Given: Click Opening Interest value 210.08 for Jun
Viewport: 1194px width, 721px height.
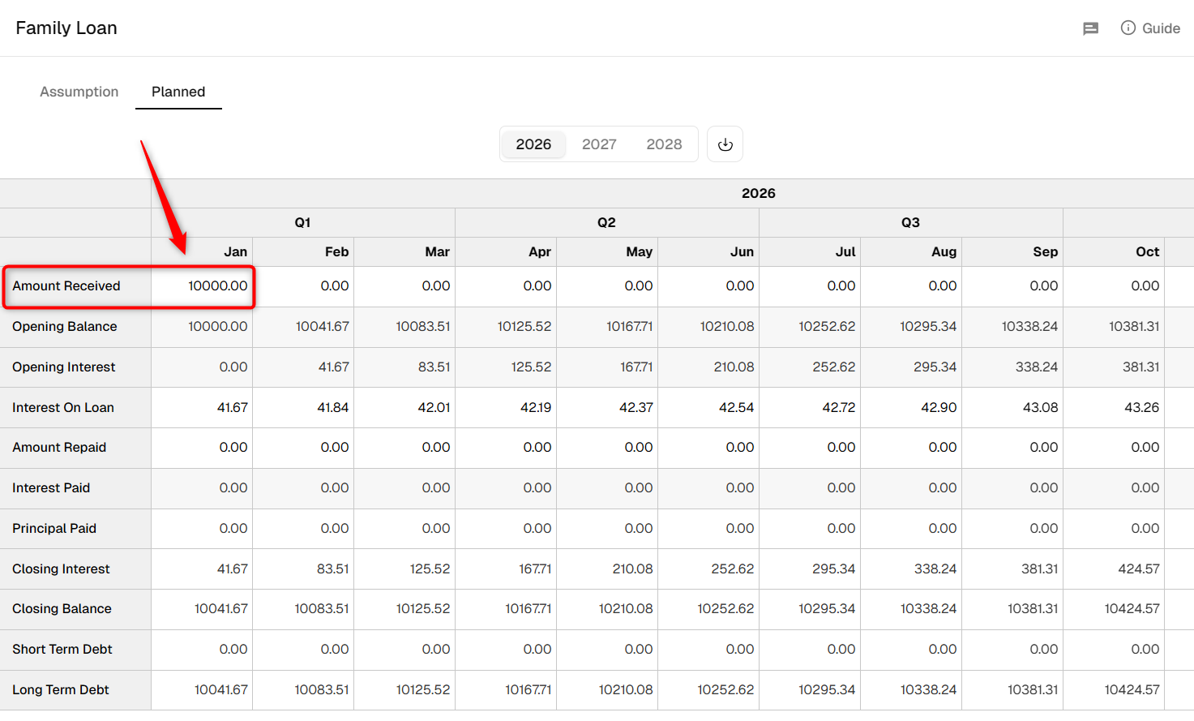Looking at the screenshot, I should pyautogui.click(x=734, y=367).
